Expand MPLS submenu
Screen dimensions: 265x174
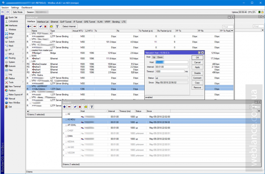click(x=23, y=54)
